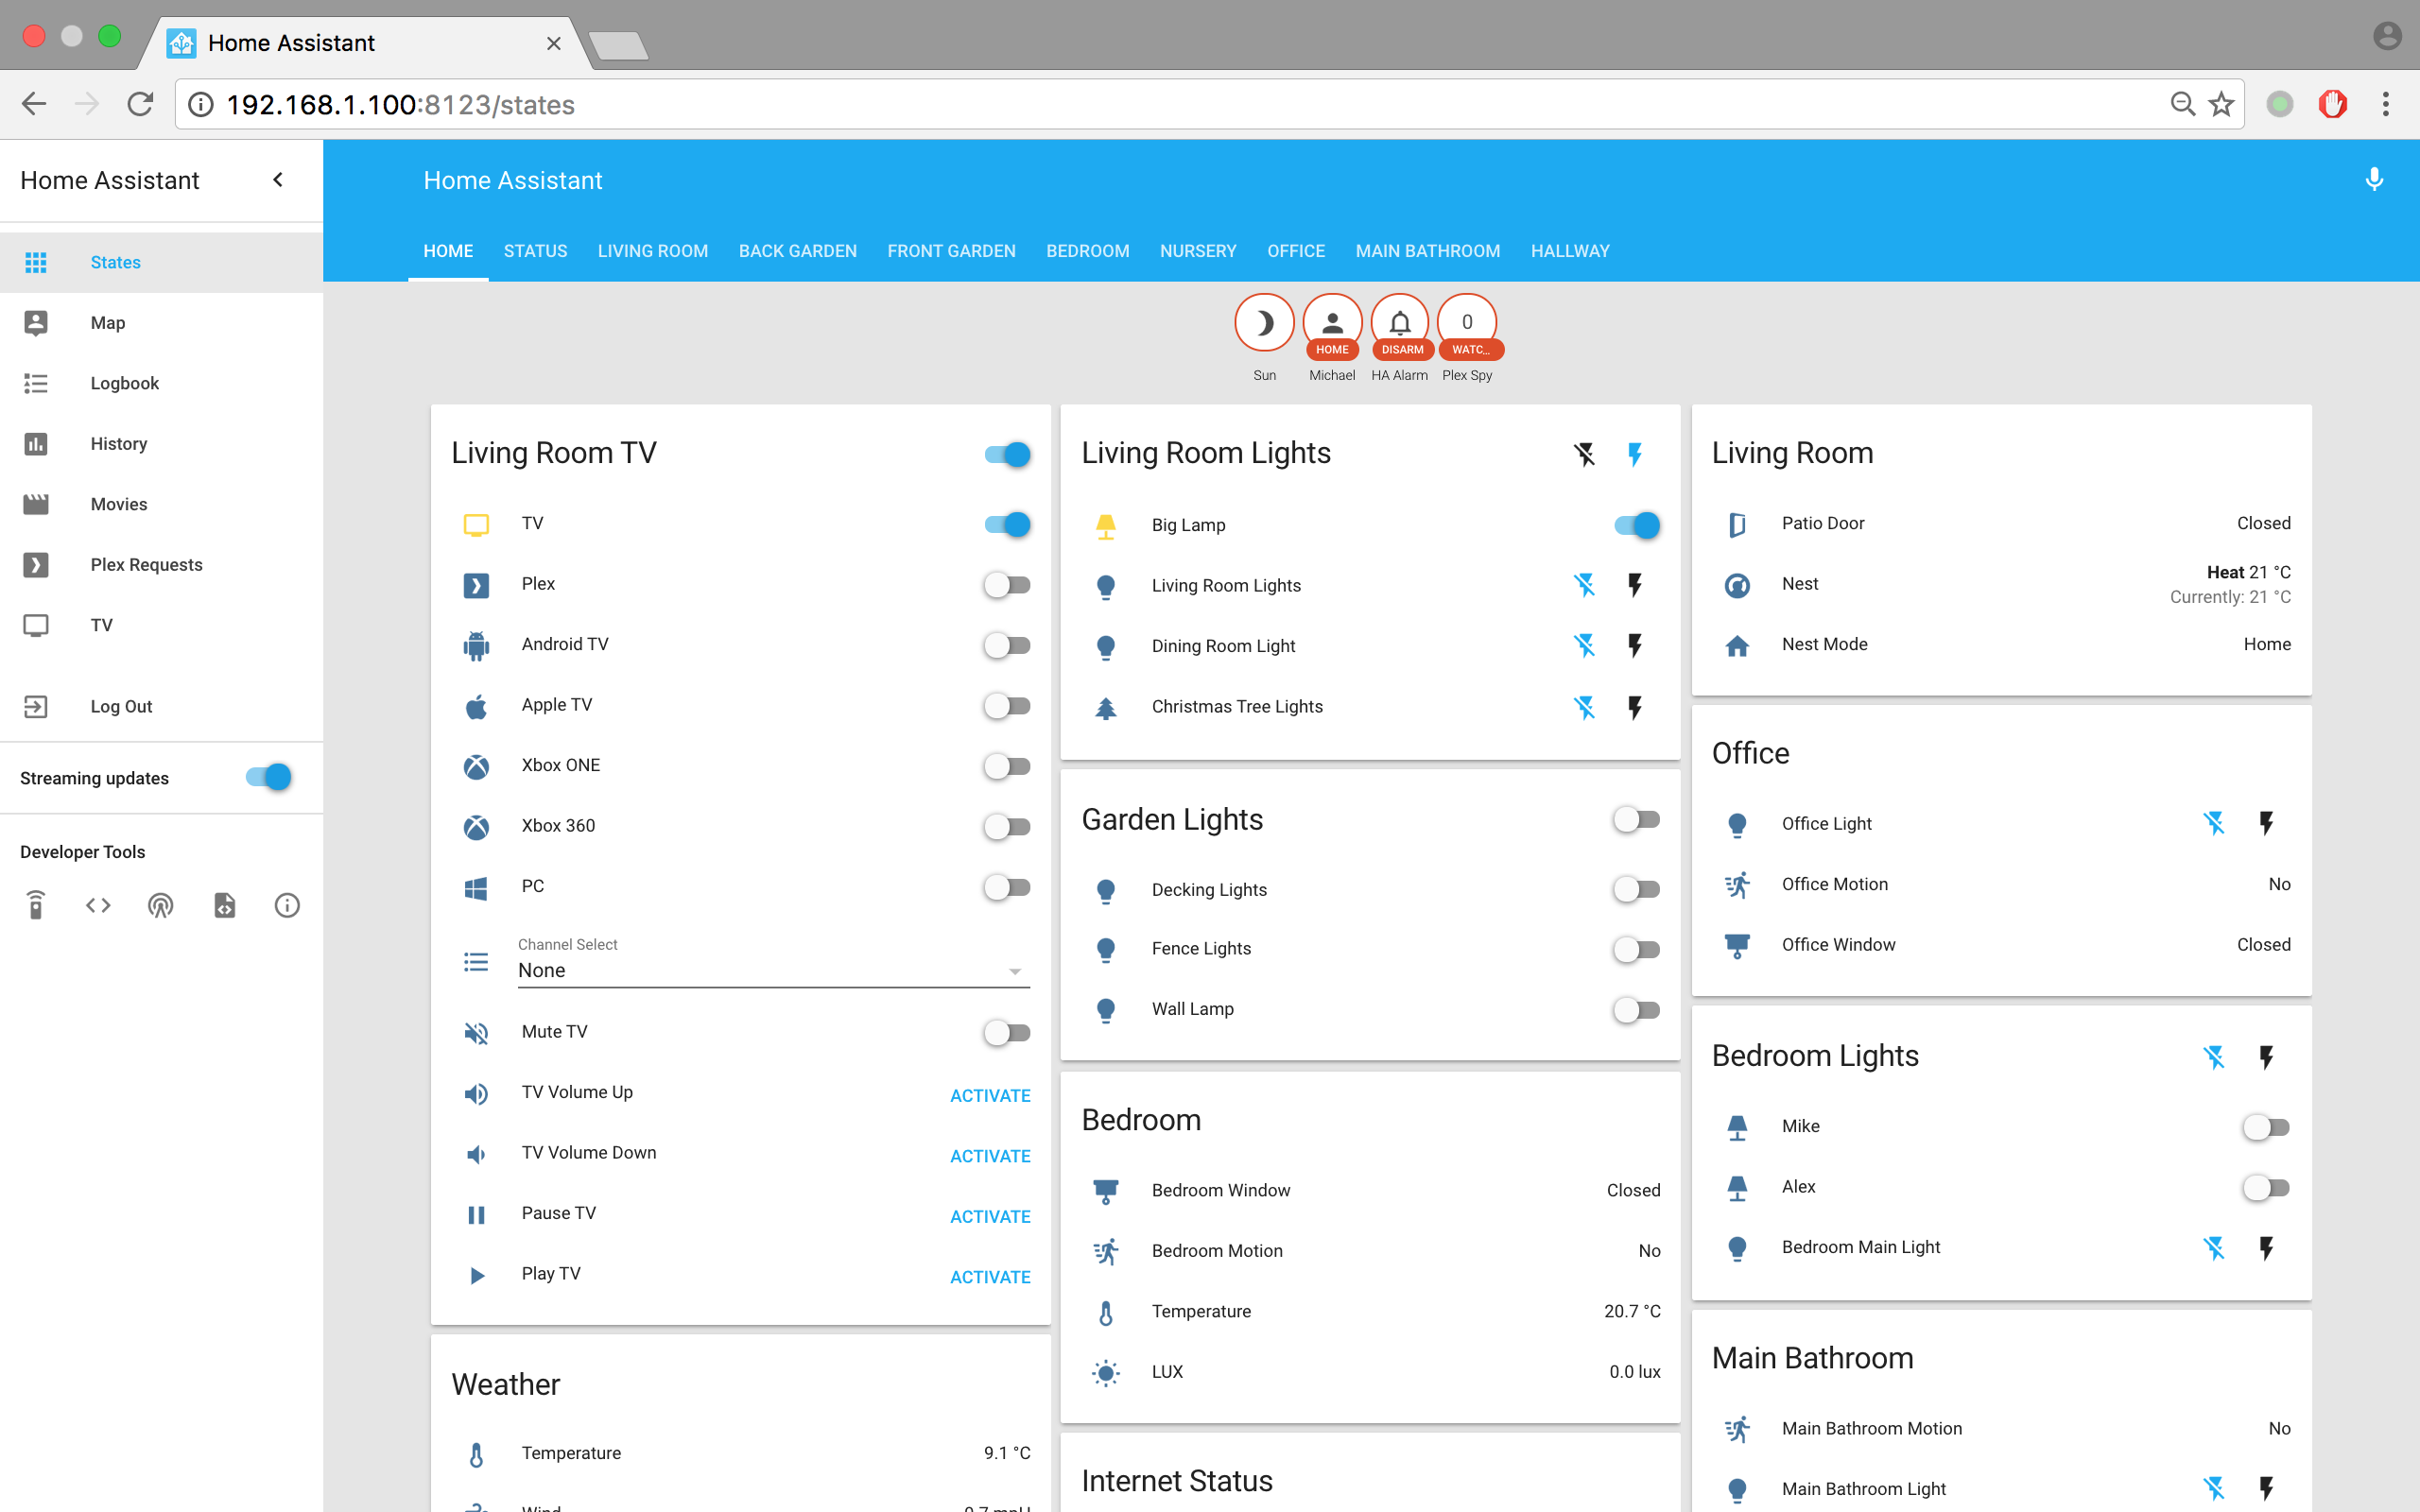This screenshot has height=1512, width=2420.
Task: Turn on Office Light with flash icon
Action: point(2266,823)
